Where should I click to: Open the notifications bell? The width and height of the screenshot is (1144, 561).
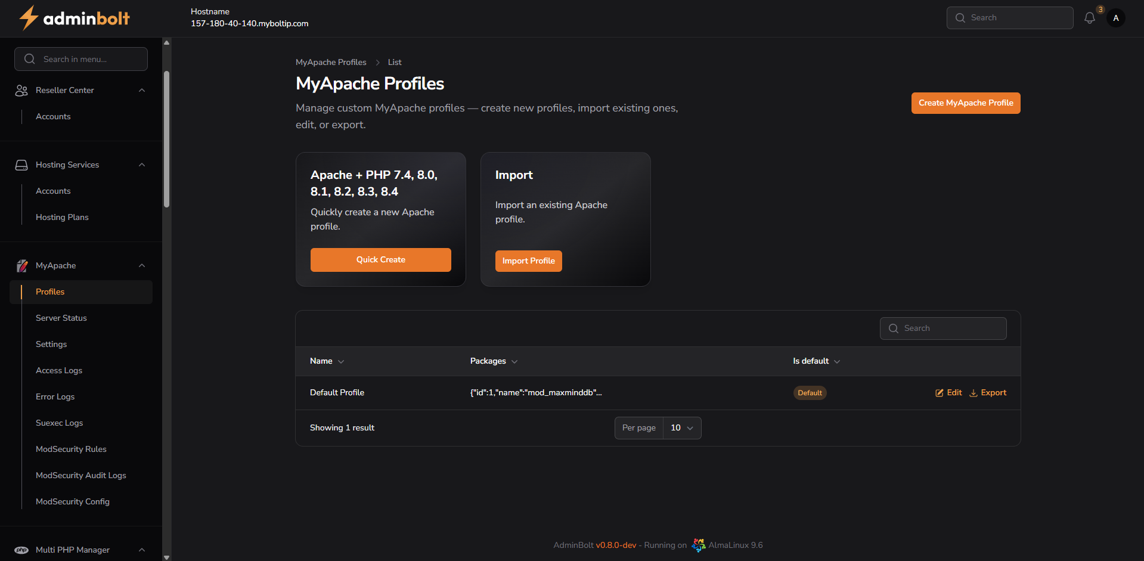(1090, 18)
